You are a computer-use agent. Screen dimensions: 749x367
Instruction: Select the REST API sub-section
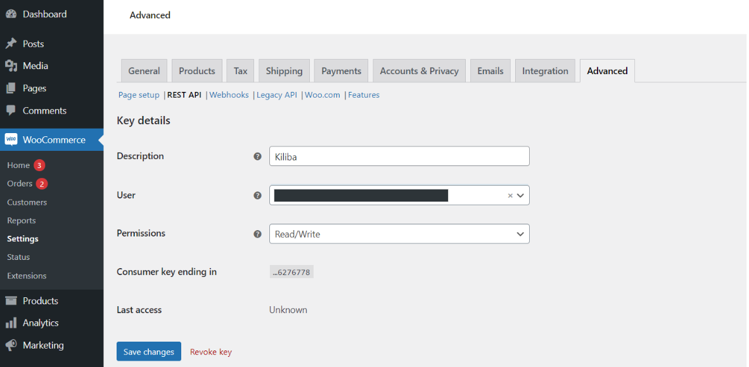184,94
